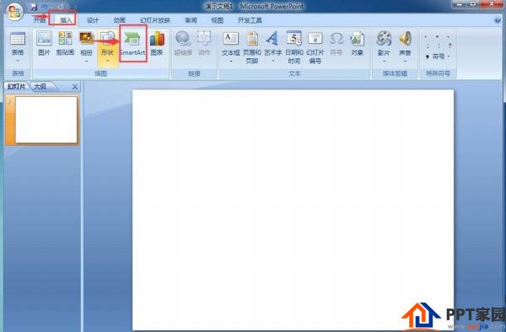Open the 艺术字 WordArt dropdown
This screenshot has height=332, width=506.
(272, 47)
